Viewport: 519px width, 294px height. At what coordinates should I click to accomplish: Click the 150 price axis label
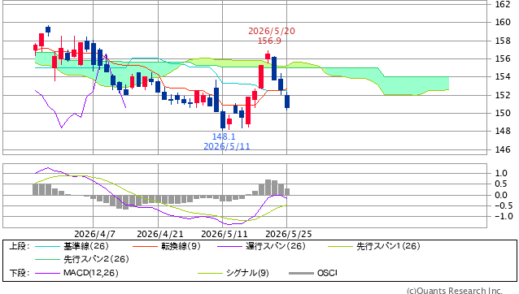tap(503, 113)
